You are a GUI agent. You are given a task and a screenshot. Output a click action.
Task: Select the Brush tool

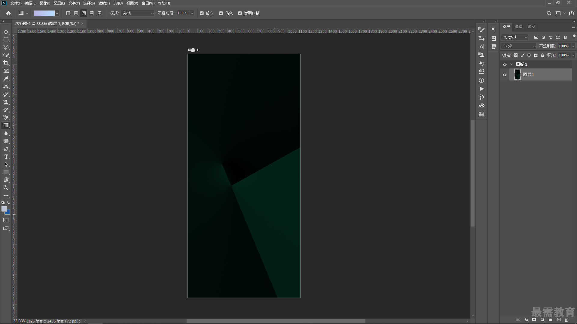[x=6, y=94]
